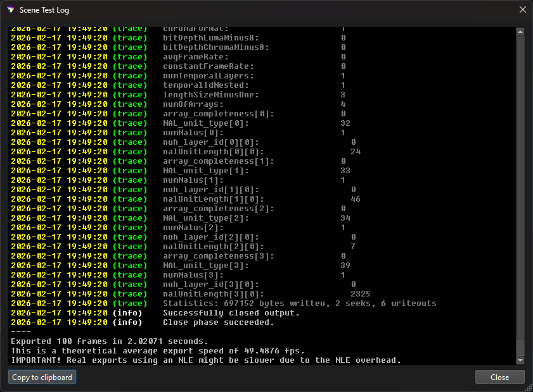
Task: Click the theoretical average export speed line
Action: (x=157, y=351)
